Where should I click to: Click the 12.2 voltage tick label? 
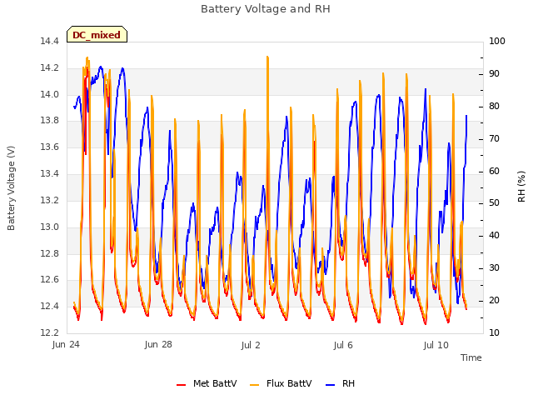[x=50, y=332]
